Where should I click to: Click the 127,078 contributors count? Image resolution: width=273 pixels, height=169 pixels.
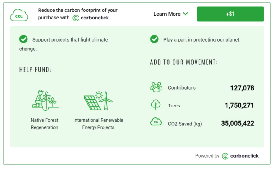coord(242,88)
